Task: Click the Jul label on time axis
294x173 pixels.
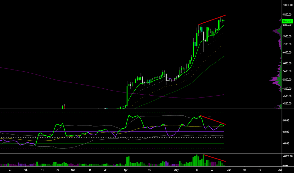Action: coord(280,170)
